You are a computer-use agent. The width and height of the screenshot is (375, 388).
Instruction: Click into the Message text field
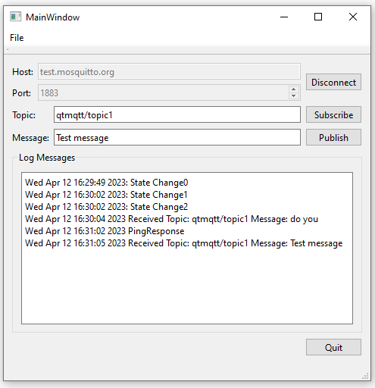coord(177,137)
